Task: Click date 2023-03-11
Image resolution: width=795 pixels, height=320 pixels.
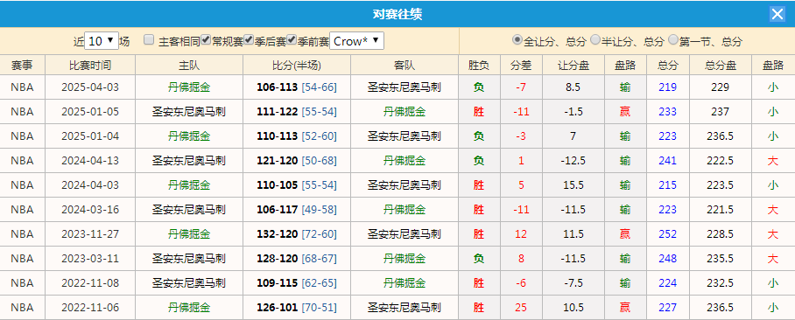Action: (x=90, y=258)
